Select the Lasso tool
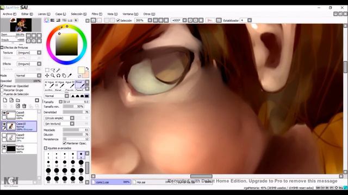 53,70
